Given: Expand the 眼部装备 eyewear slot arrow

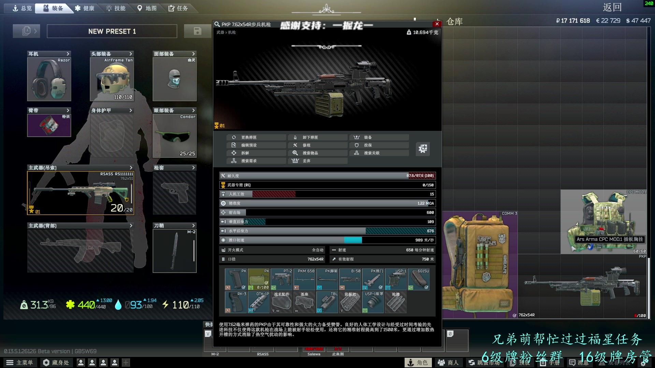Looking at the screenshot, I should coord(193,110).
